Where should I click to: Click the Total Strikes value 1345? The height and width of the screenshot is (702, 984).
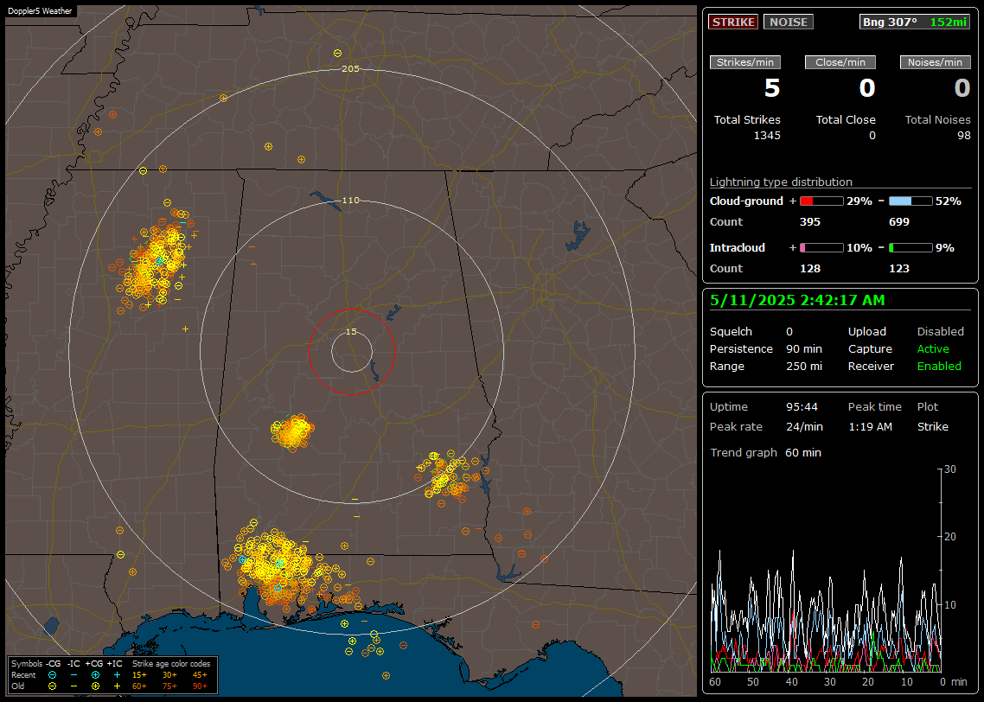[767, 136]
